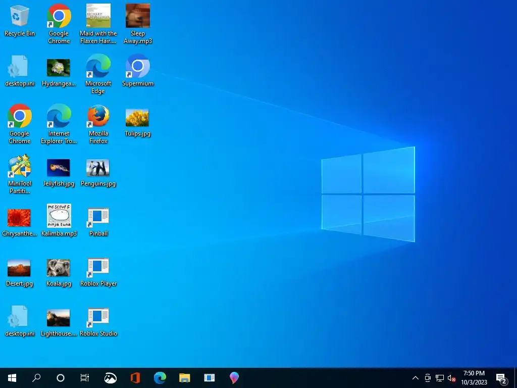Open the clock showing 7:50 PM
The height and width of the screenshot is (388, 517).
[x=474, y=378]
